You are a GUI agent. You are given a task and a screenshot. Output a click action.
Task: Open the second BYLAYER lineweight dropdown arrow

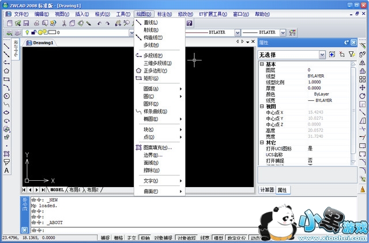click(x=283, y=33)
